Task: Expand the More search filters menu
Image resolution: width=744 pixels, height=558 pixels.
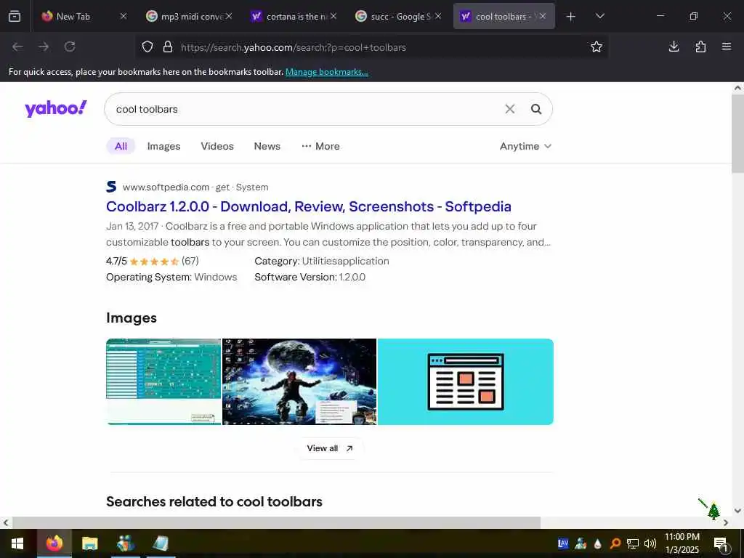Action: coord(320,146)
